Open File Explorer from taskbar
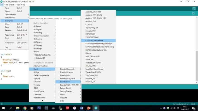The image size is (198, 111). coord(18,108)
